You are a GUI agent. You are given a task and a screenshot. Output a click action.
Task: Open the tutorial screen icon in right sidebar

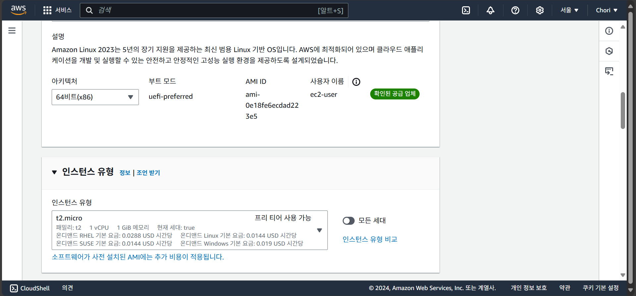tap(609, 71)
